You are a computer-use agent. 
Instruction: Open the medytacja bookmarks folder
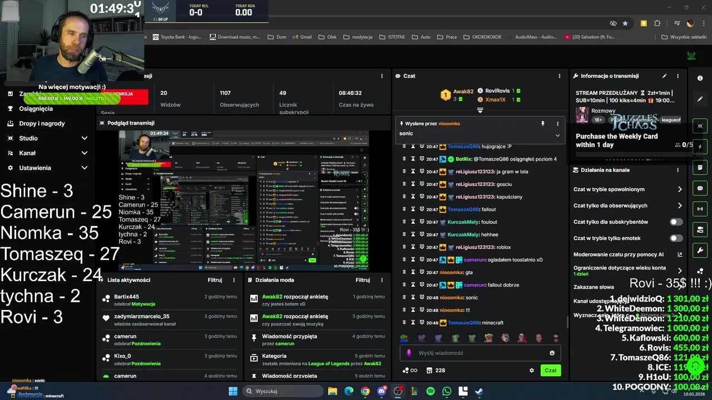358,37
